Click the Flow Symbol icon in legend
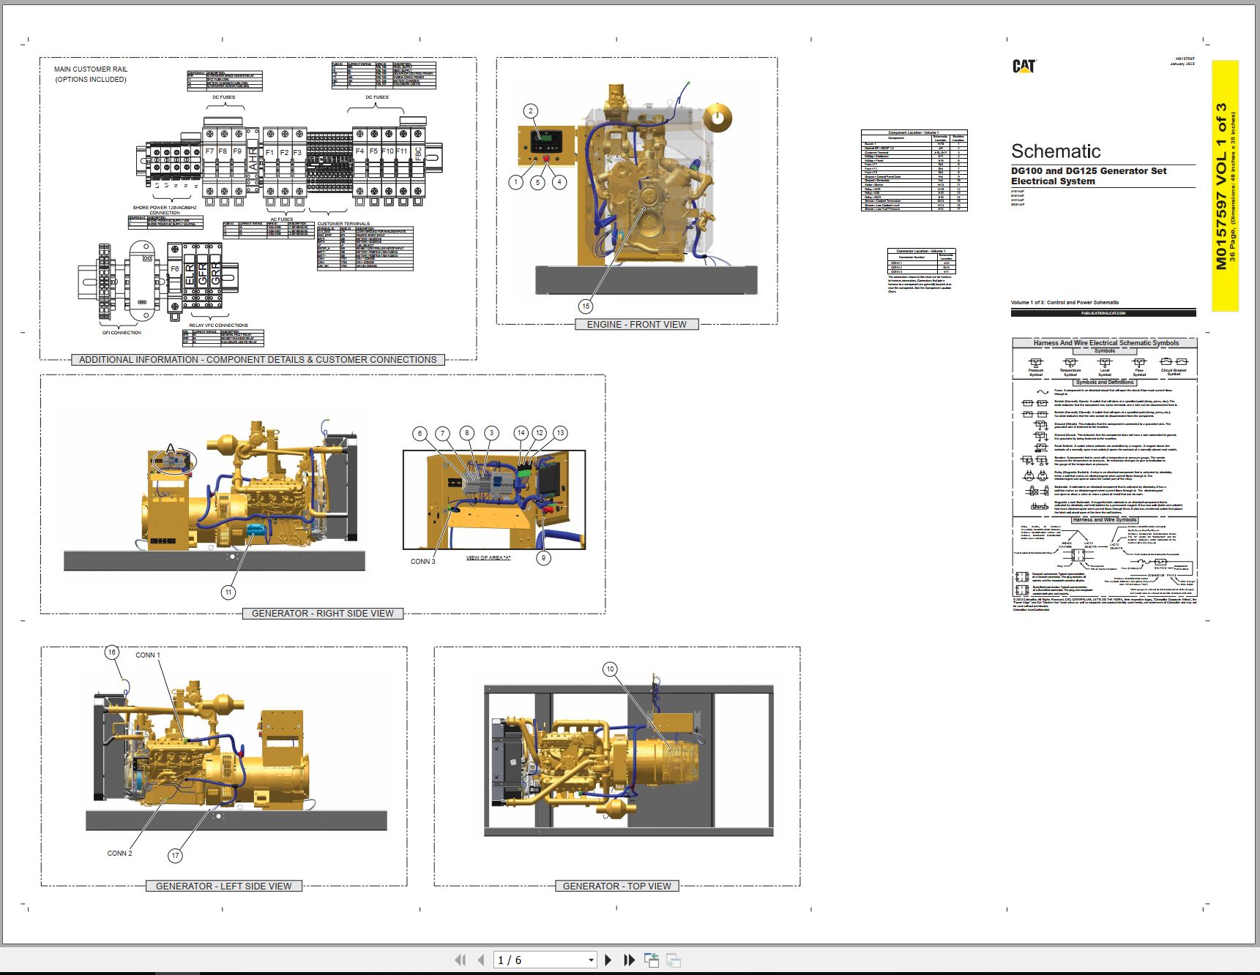1260x975 pixels. point(1138,362)
